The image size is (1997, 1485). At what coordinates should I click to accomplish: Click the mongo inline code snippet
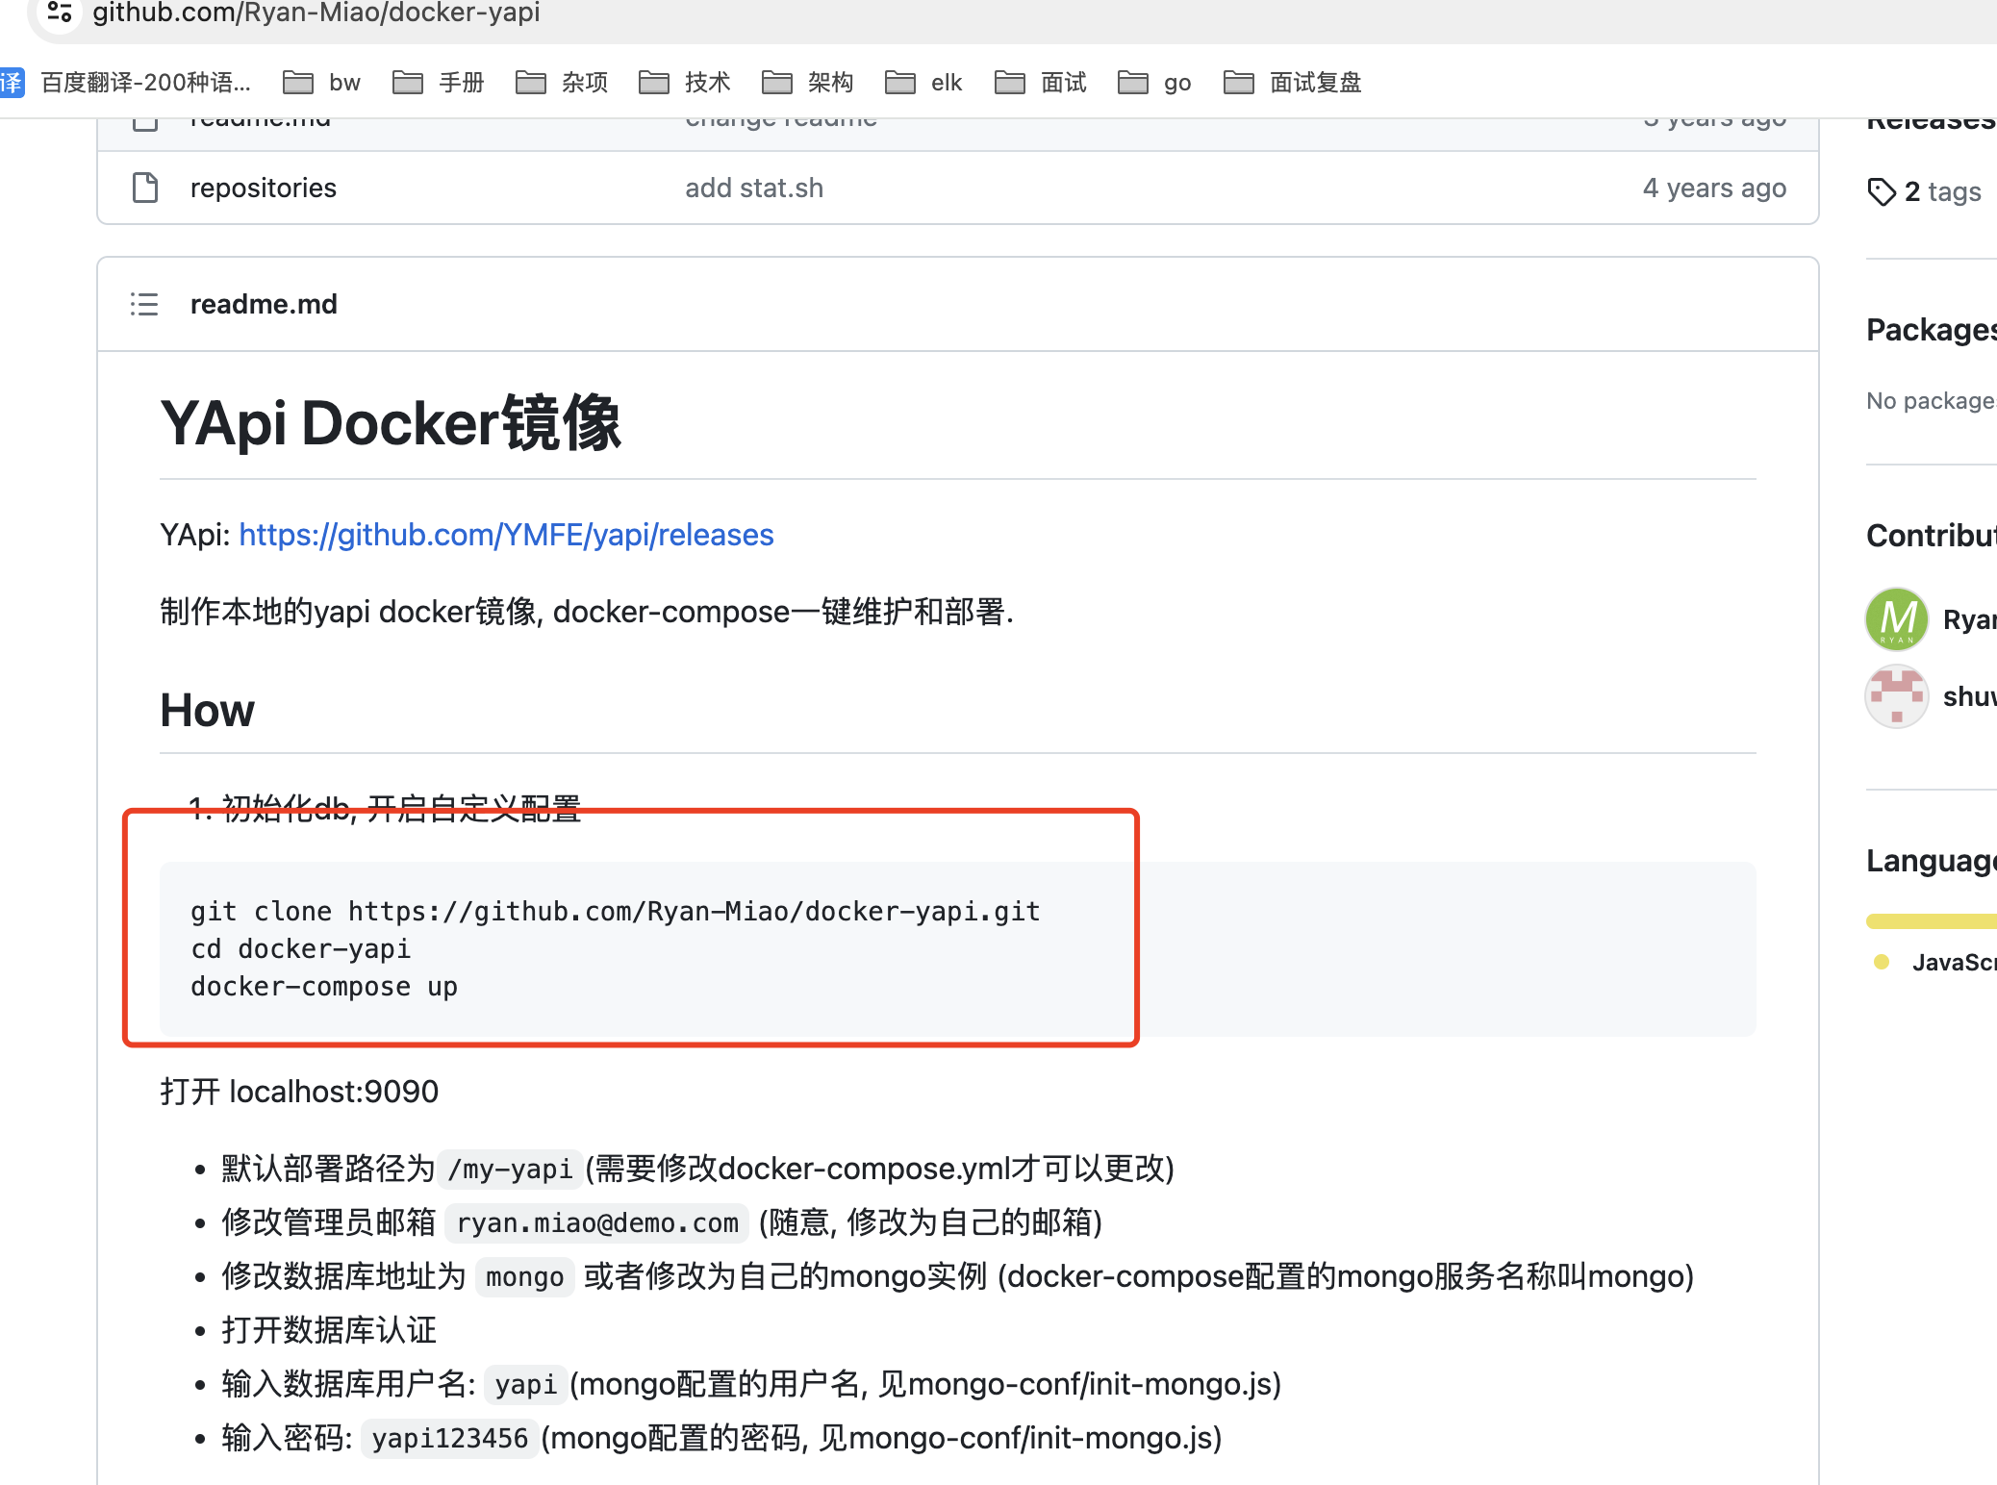pyautogui.click(x=525, y=1277)
